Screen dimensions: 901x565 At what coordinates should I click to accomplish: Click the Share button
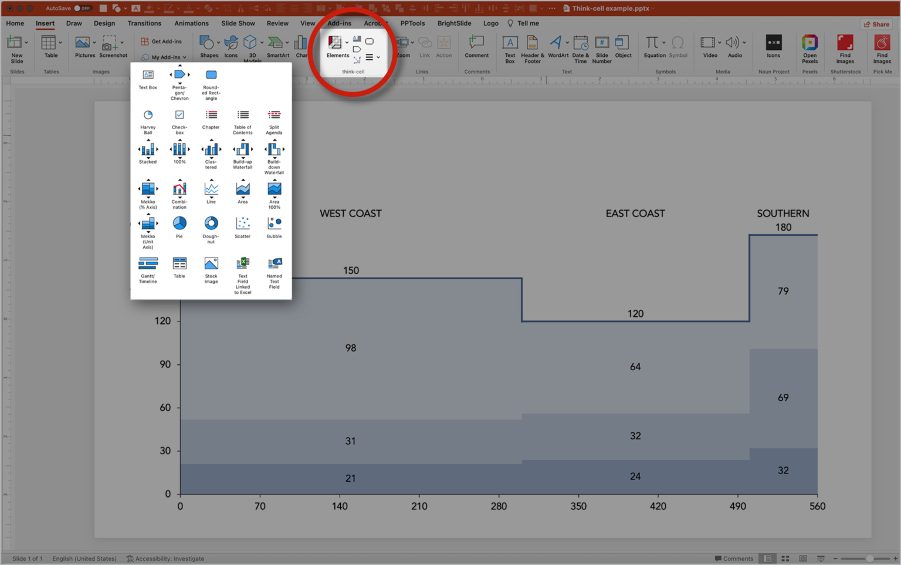876,24
